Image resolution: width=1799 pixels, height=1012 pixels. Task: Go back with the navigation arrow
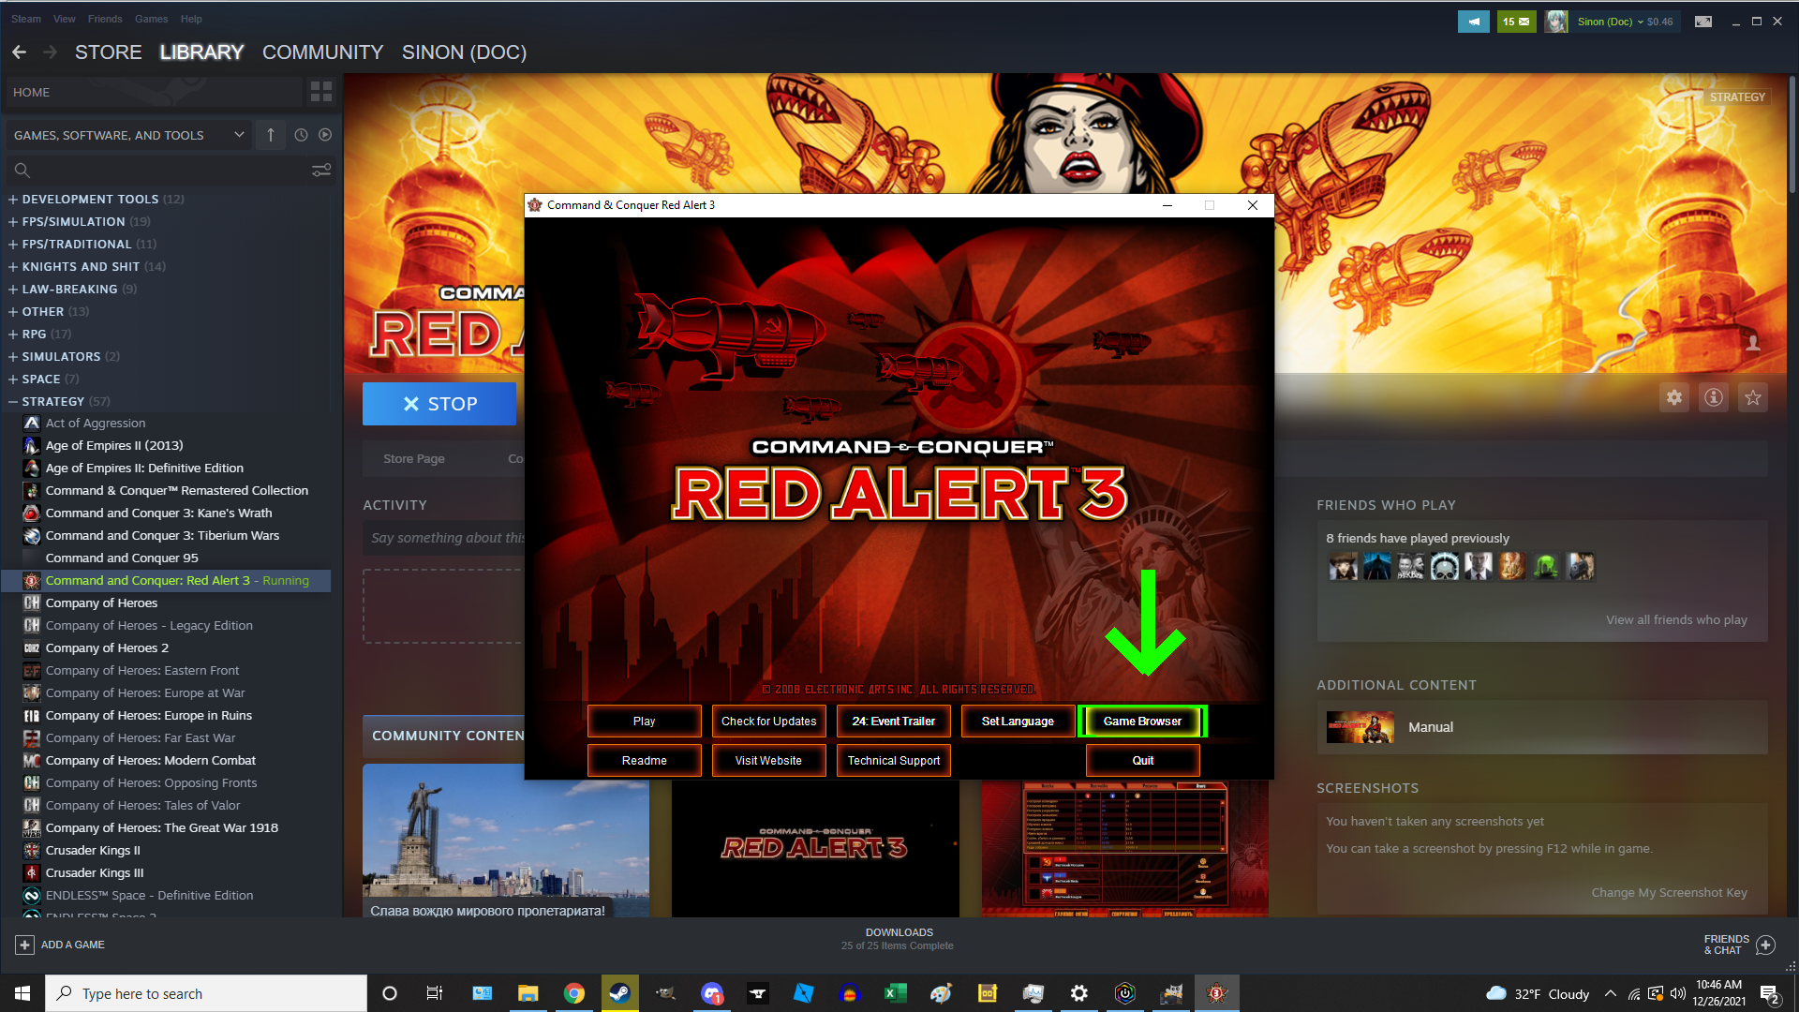(x=19, y=52)
